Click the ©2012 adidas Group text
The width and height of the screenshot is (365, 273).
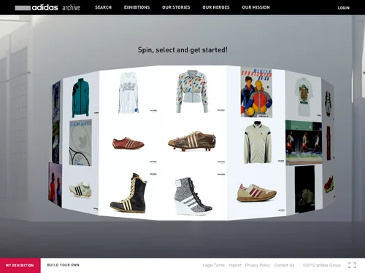tap(321, 265)
